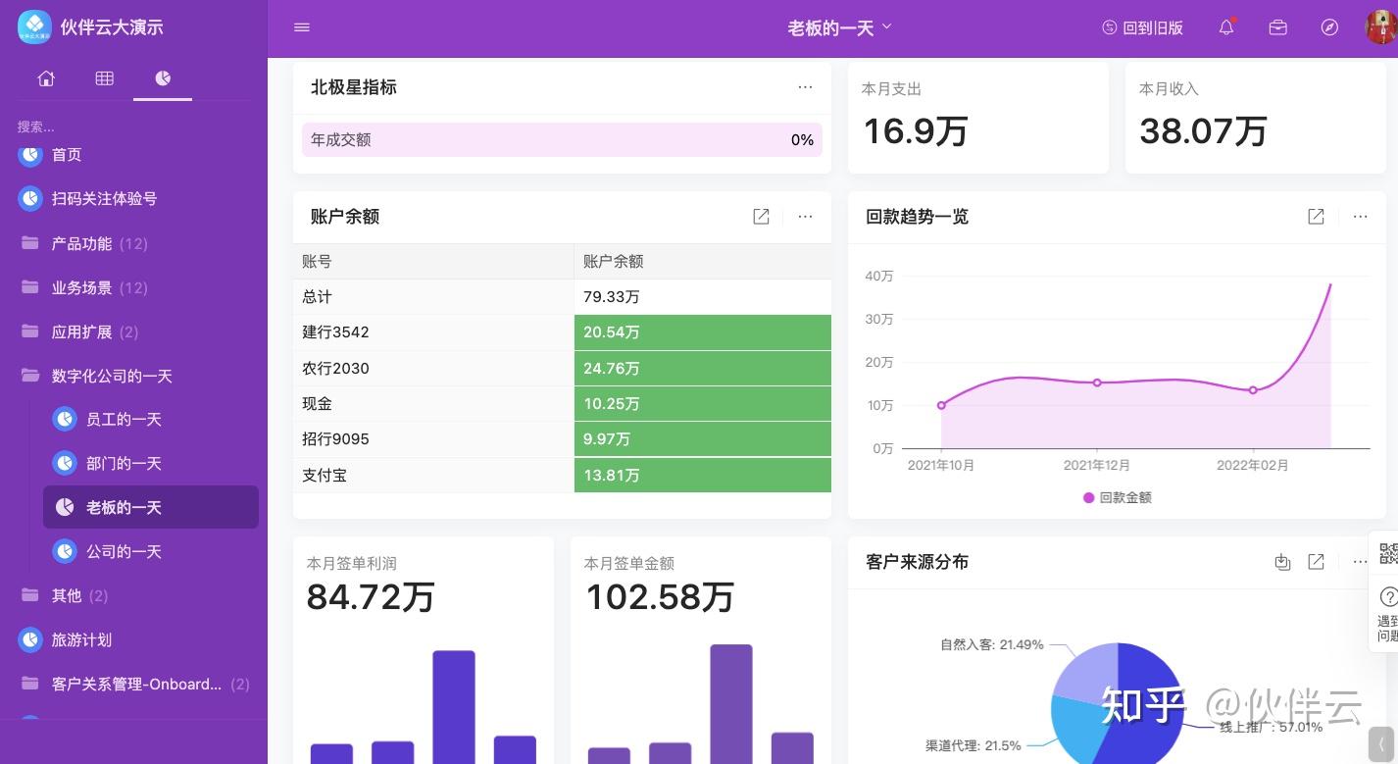Open the home tab icon in sidebar

coord(46,78)
